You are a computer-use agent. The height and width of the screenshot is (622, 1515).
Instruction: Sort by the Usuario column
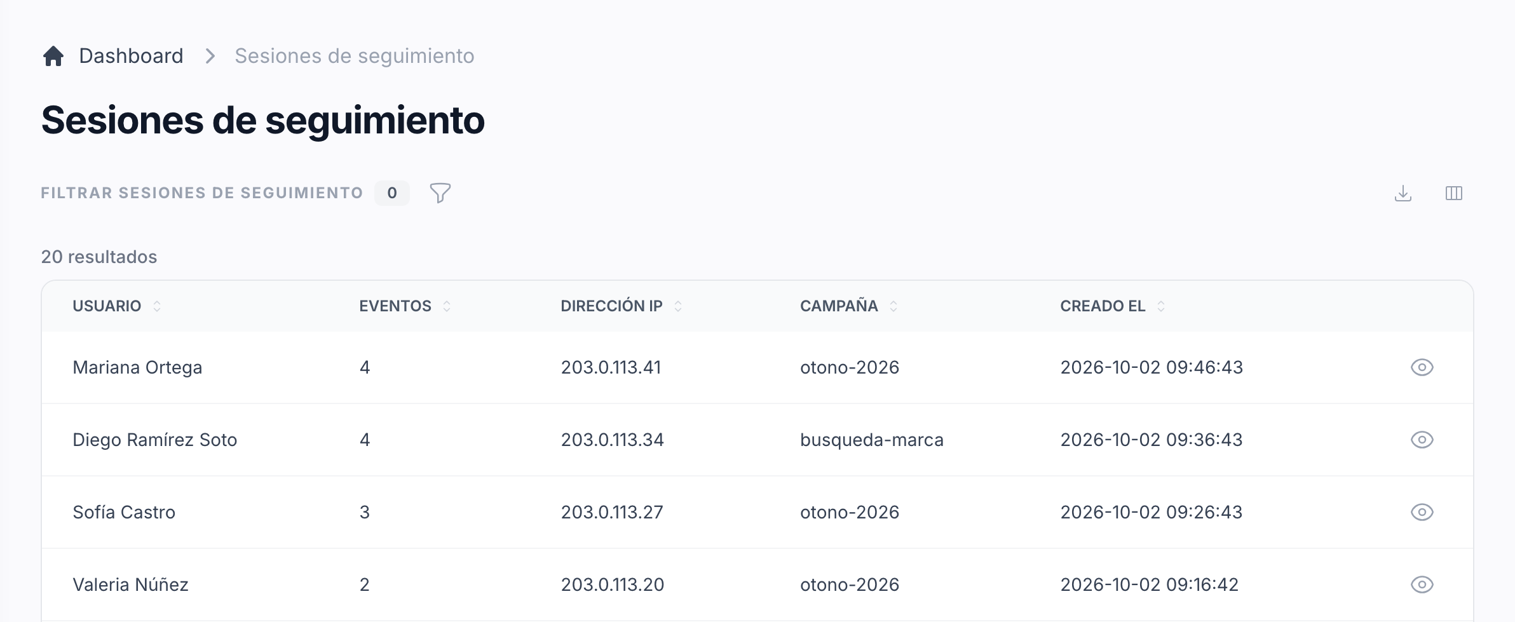(117, 306)
